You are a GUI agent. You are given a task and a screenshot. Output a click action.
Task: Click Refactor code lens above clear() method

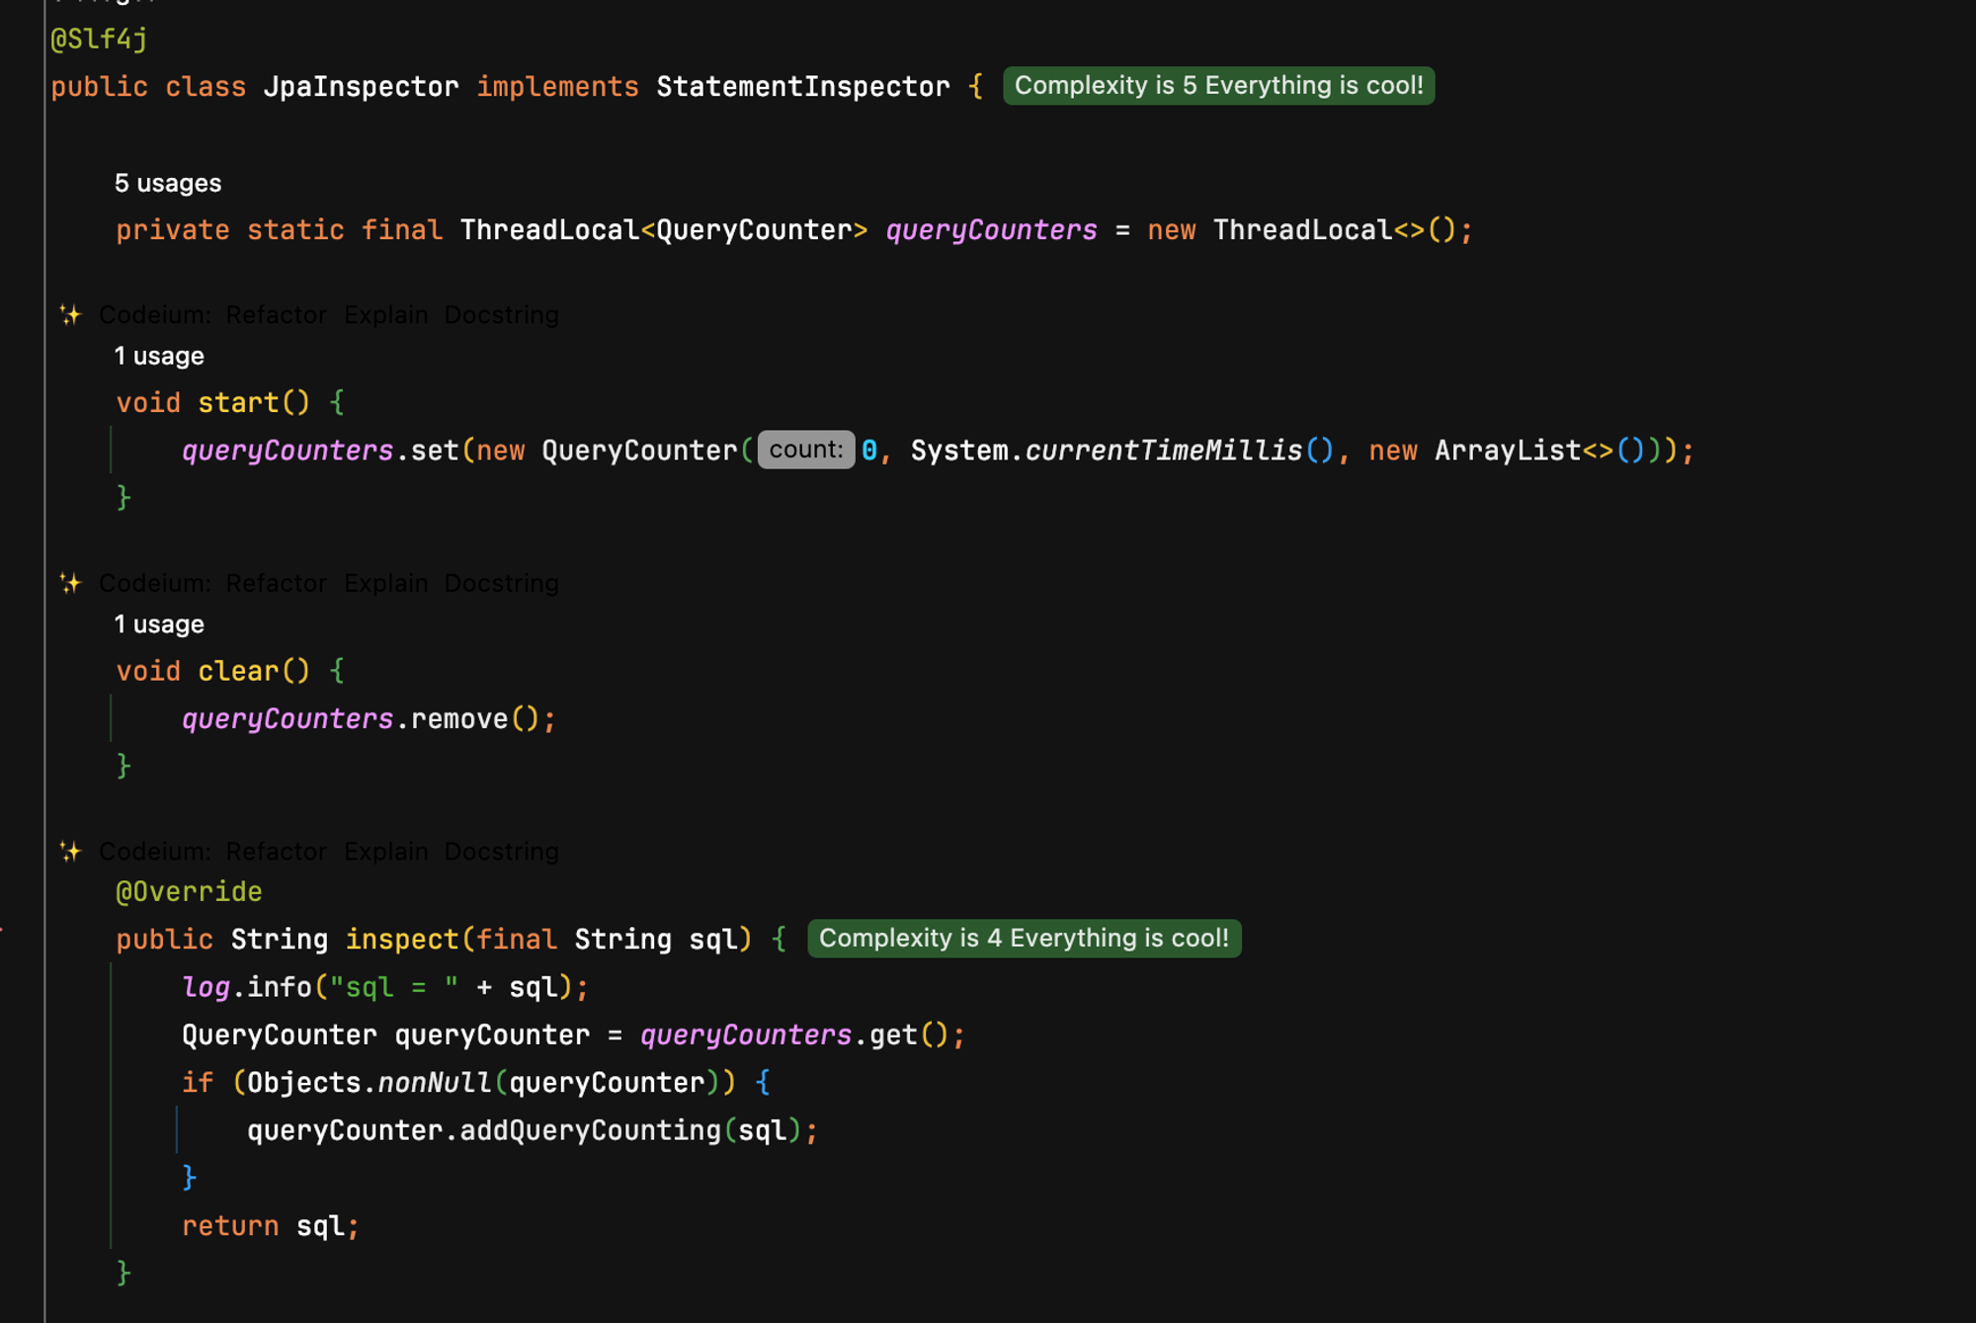click(x=276, y=584)
